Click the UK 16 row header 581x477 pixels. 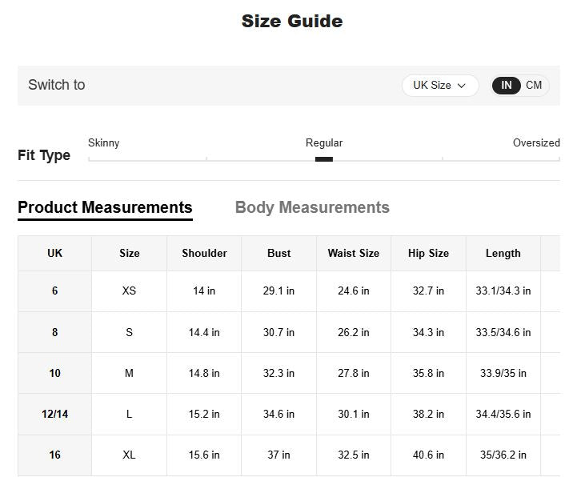54,455
